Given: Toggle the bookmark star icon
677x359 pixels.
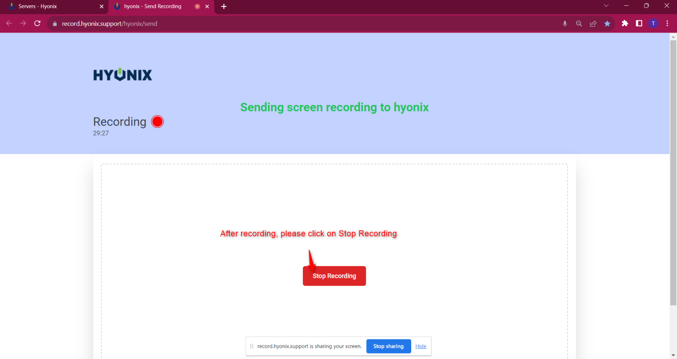Looking at the screenshot, I should coord(607,24).
